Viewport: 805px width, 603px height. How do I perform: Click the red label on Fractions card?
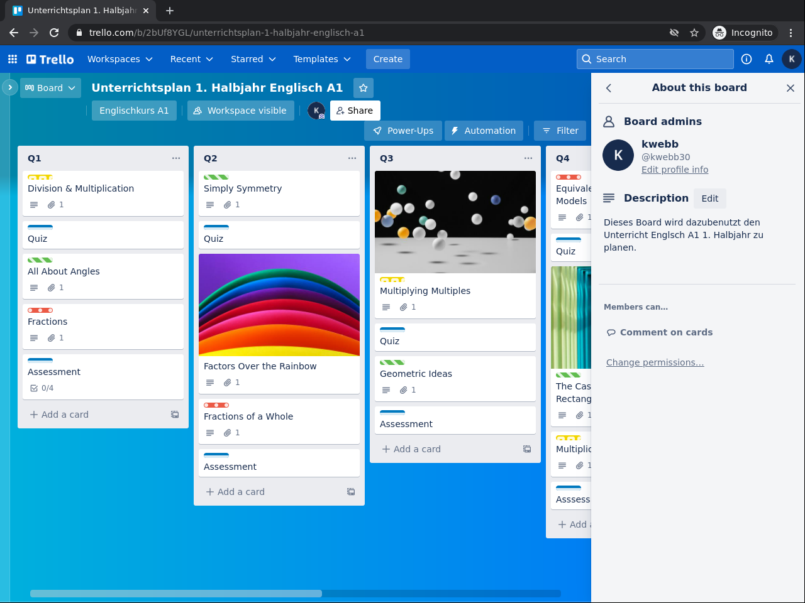point(40,310)
